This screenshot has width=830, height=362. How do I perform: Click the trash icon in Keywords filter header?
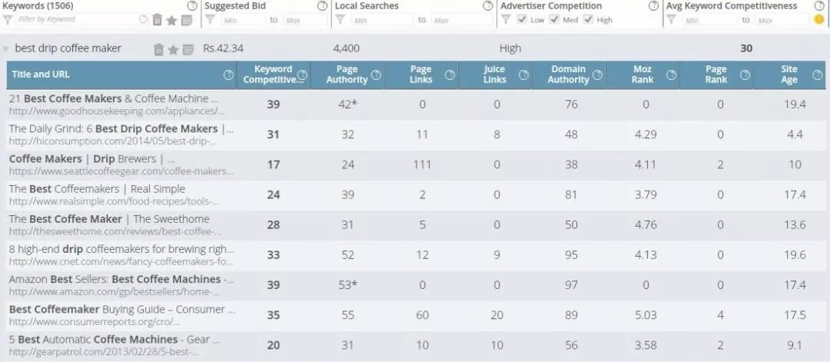click(158, 20)
